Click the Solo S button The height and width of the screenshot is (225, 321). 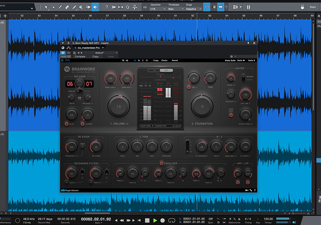251,60
